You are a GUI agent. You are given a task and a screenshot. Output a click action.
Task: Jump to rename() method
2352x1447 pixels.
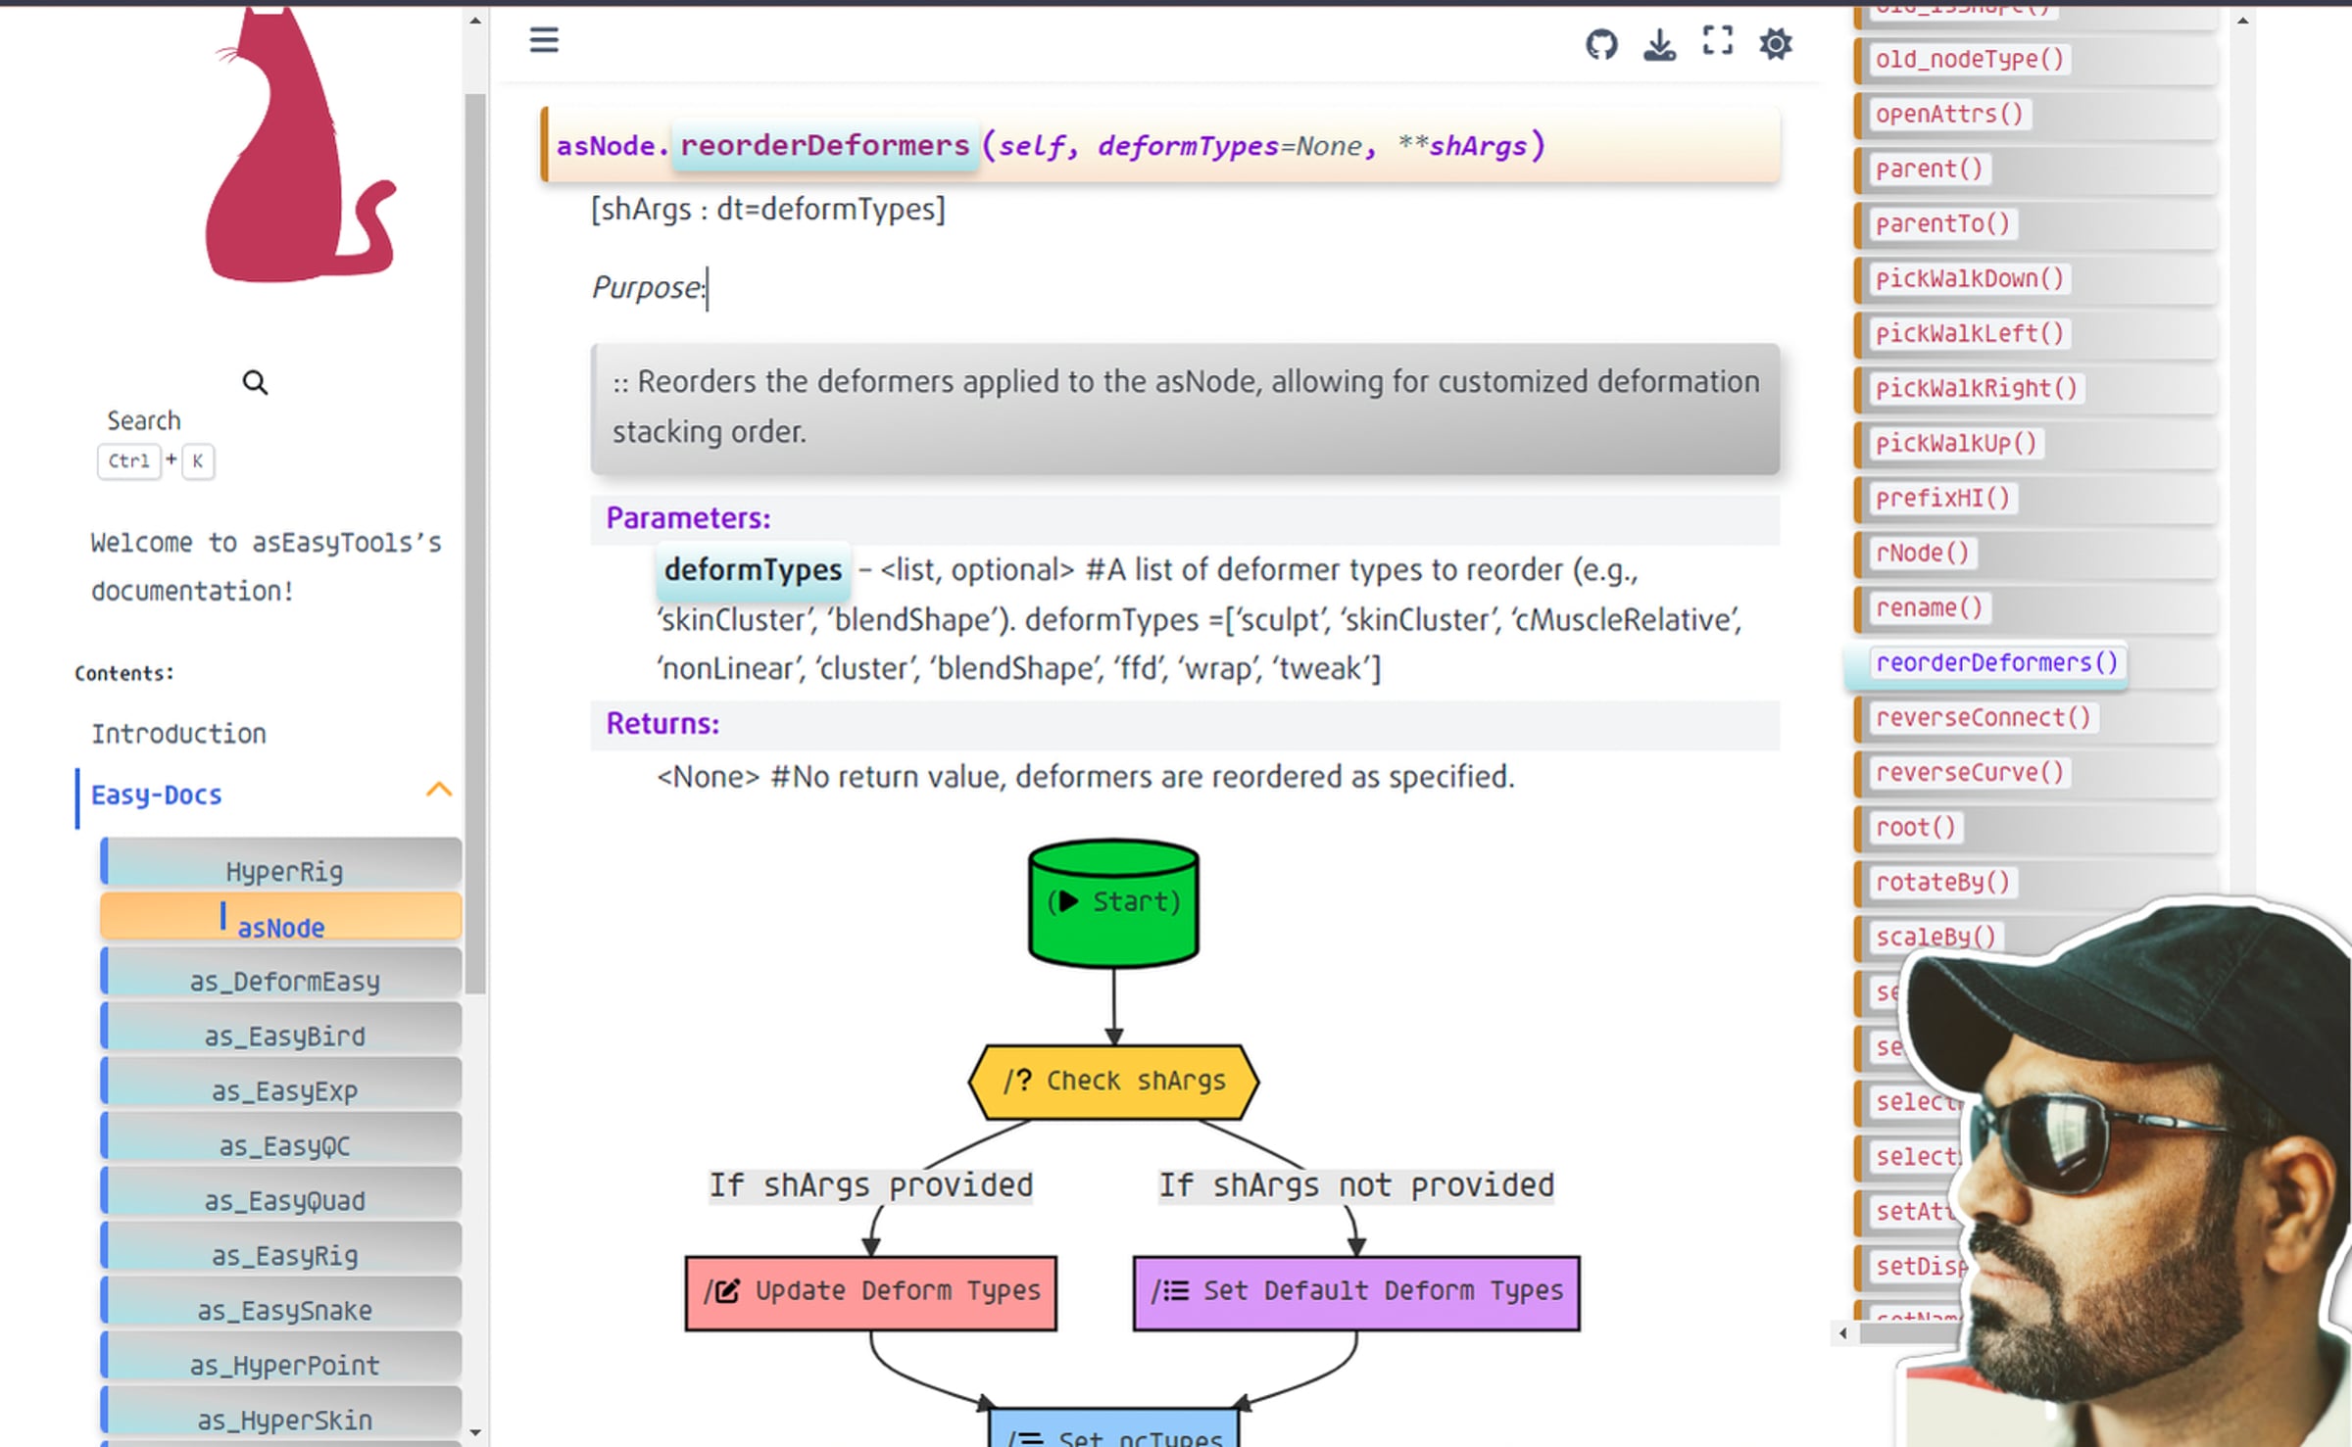click(x=1929, y=607)
